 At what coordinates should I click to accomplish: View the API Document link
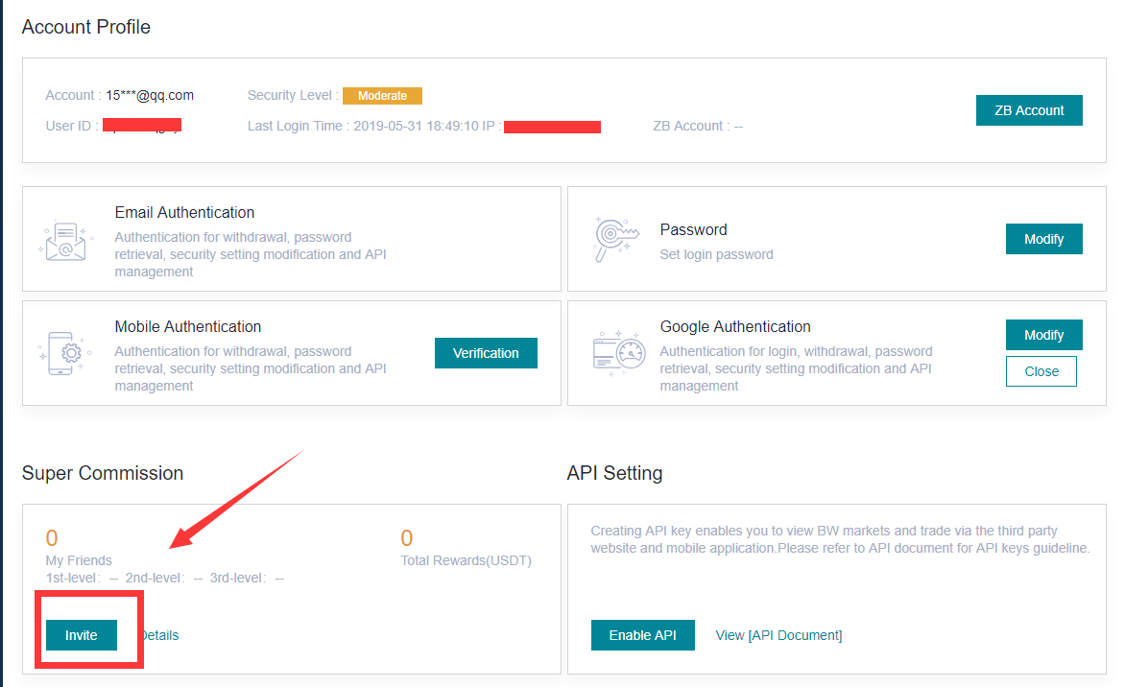(778, 635)
